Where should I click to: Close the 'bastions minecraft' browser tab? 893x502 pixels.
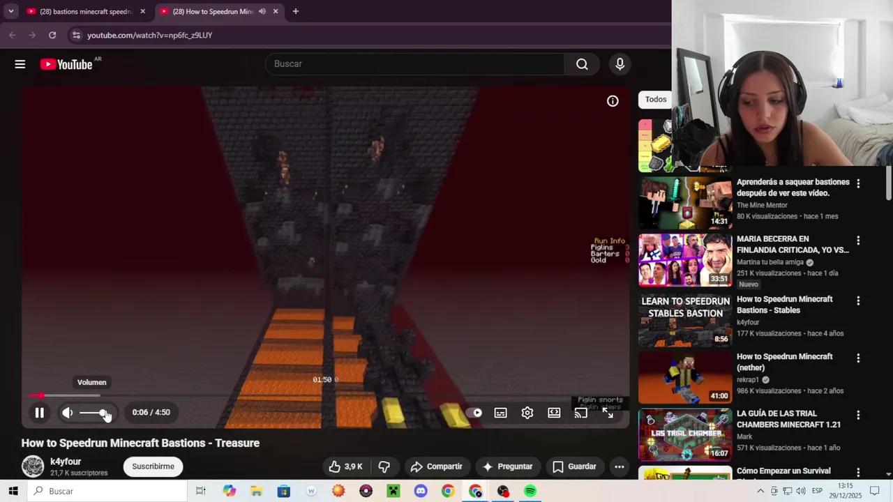coord(143,12)
